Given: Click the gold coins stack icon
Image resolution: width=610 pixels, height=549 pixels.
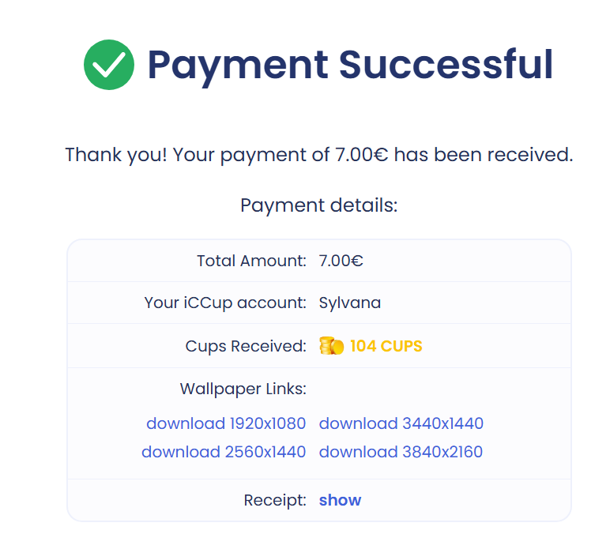Looking at the screenshot, I should 331,346.
